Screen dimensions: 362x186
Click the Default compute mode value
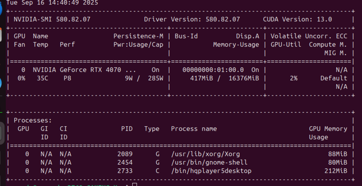click(333, 78)
